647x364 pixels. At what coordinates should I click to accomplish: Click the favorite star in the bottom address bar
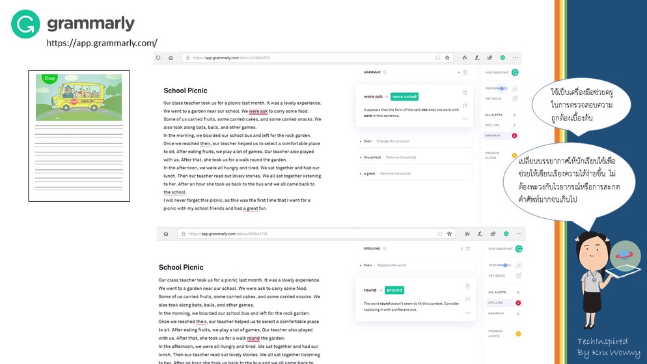coord(449,234)
